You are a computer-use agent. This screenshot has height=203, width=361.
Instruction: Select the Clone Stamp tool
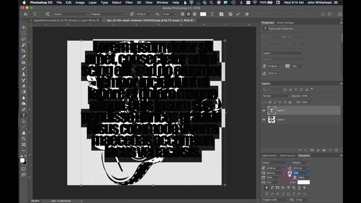(x=24, y=74)
